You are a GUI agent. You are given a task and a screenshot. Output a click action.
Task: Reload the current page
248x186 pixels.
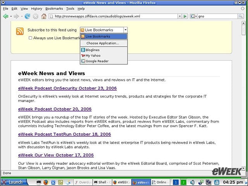(27, 16)
